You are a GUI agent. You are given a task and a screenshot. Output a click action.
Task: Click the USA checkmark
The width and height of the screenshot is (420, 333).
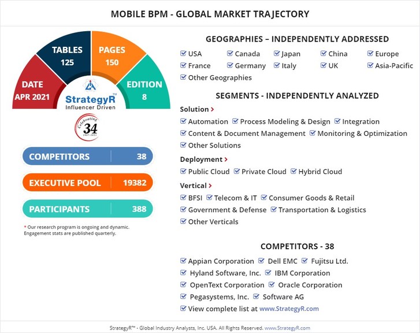(183, 53)
